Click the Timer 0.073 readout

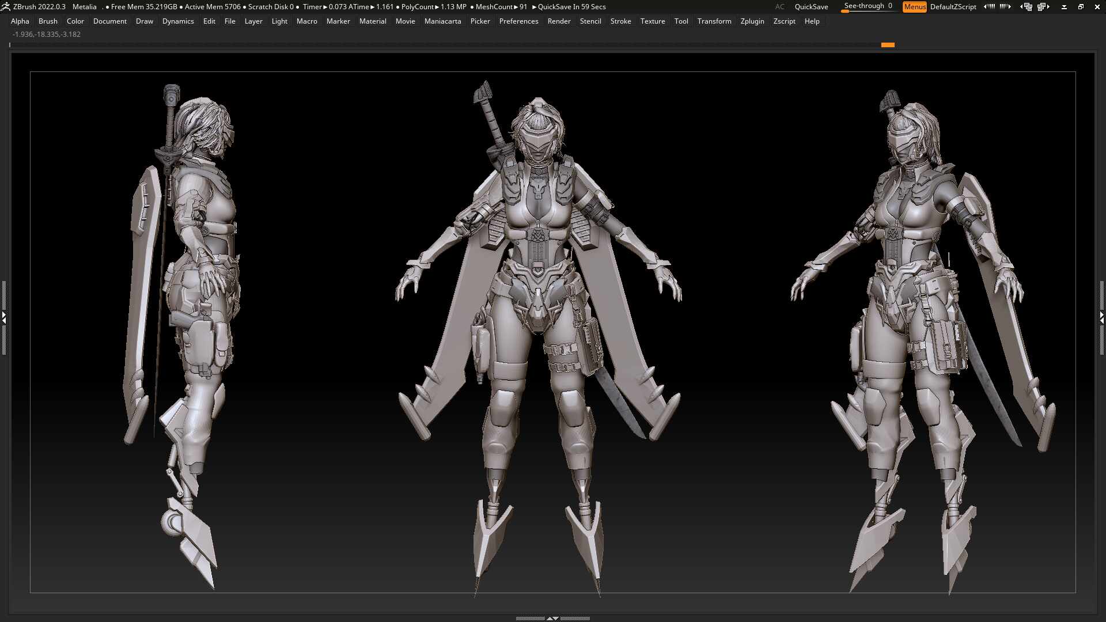pyautogui.click(x=325, y=7)
